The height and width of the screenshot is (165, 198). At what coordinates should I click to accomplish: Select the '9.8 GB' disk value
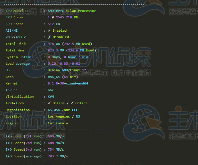[x=54, y=44]
